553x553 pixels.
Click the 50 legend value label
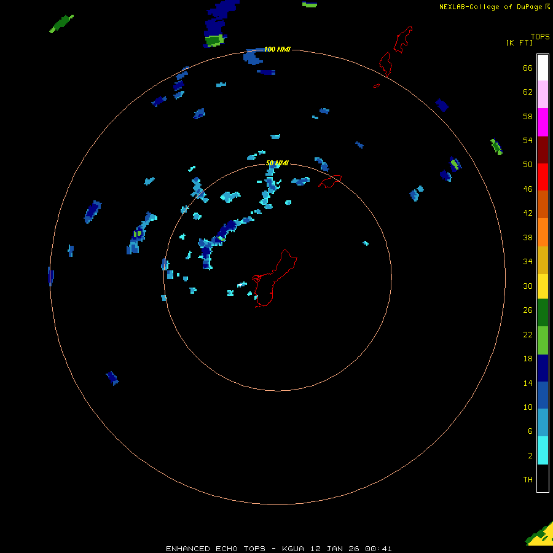click(x=528, y=164)
